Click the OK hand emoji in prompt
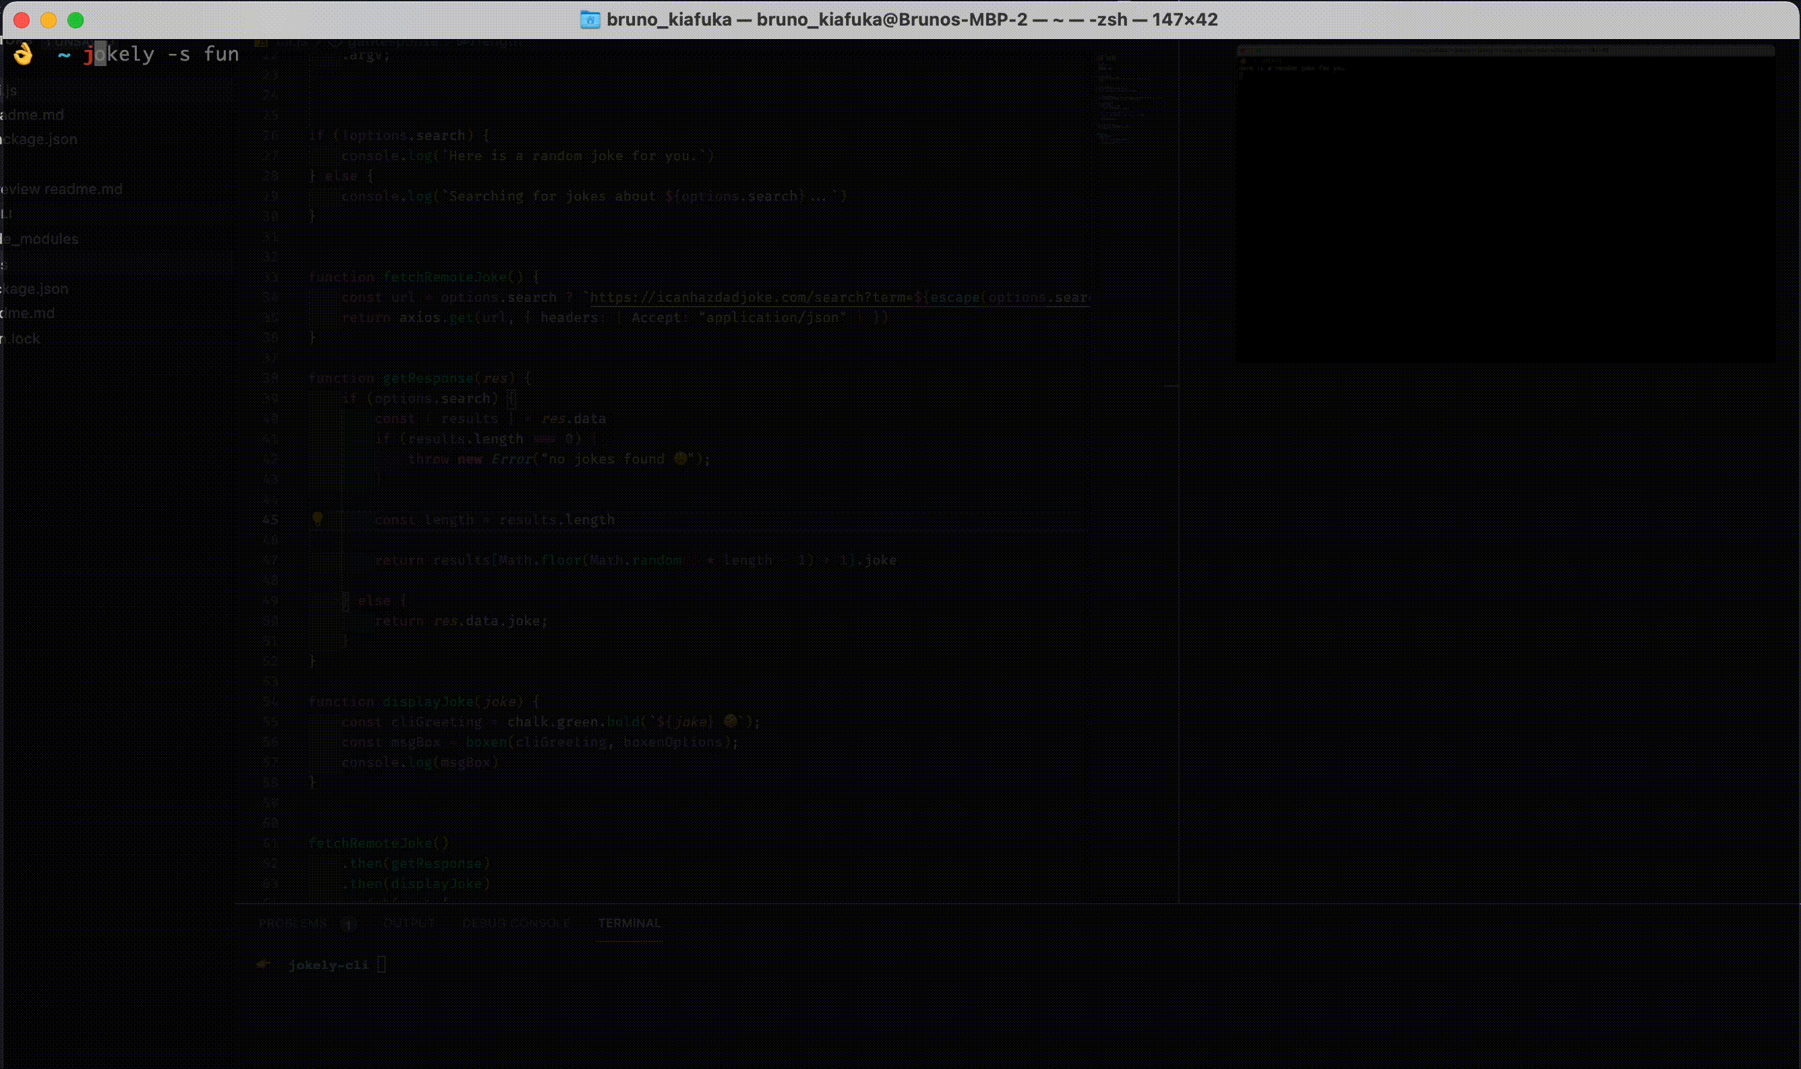The image size is (1801, 1069). pos(23,54)
